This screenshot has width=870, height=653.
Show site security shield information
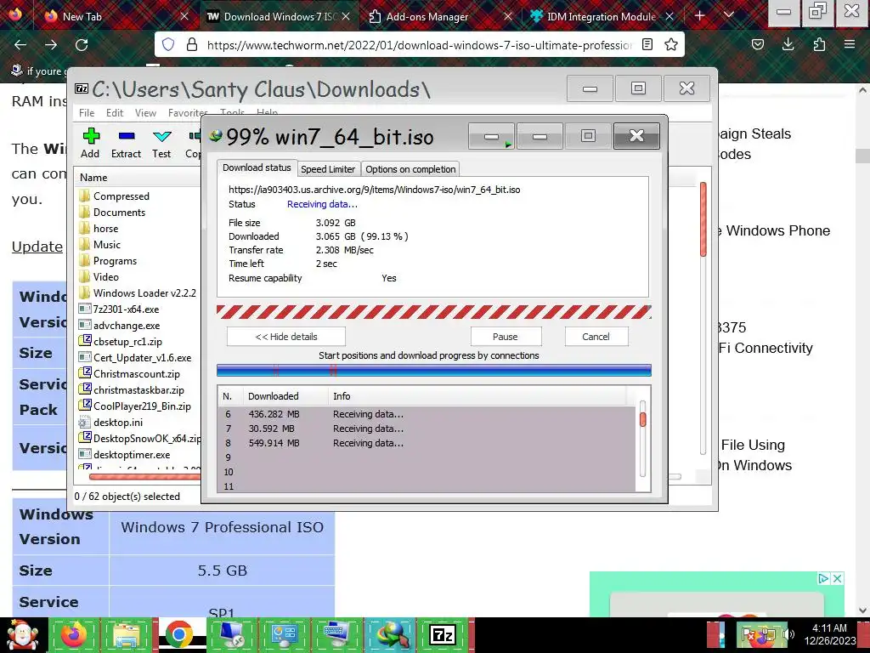click(x=168, y=44)
